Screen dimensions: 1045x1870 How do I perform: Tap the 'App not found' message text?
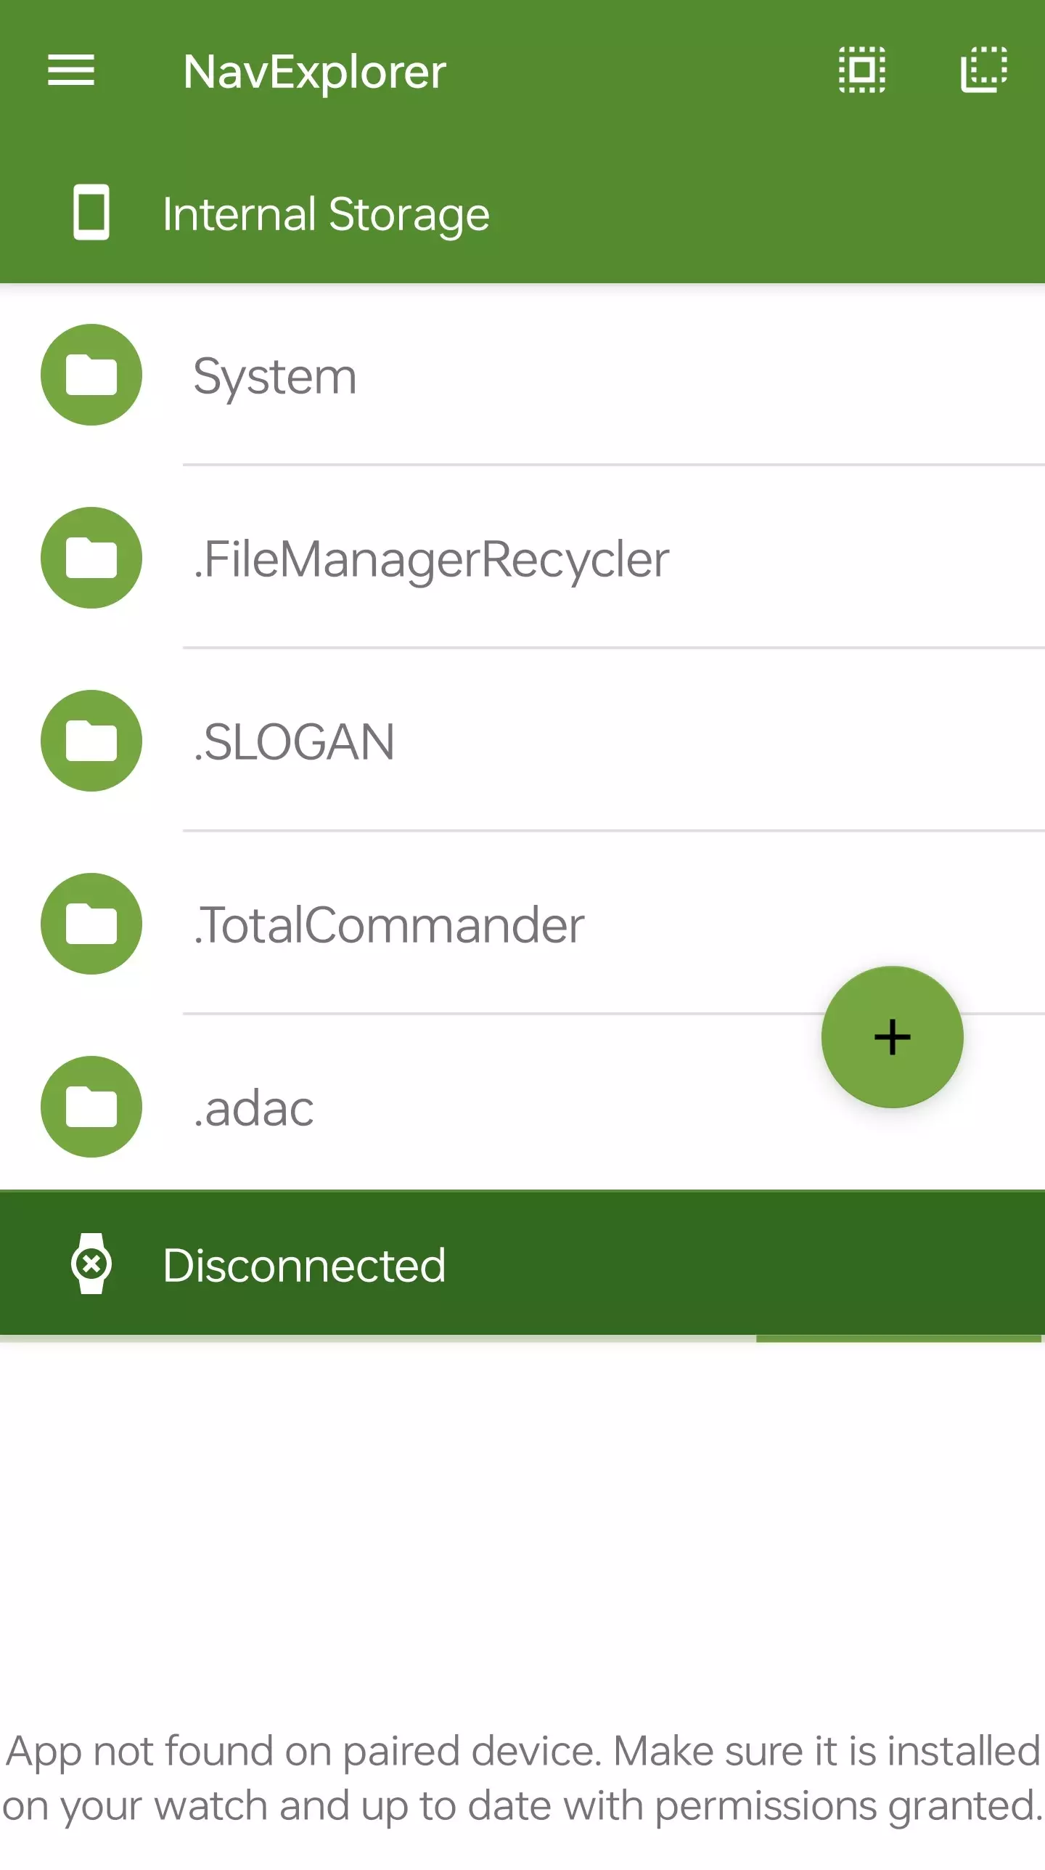coord(522,1778)
